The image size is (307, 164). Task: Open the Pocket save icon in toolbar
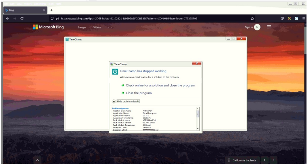[x=282, y=19]
